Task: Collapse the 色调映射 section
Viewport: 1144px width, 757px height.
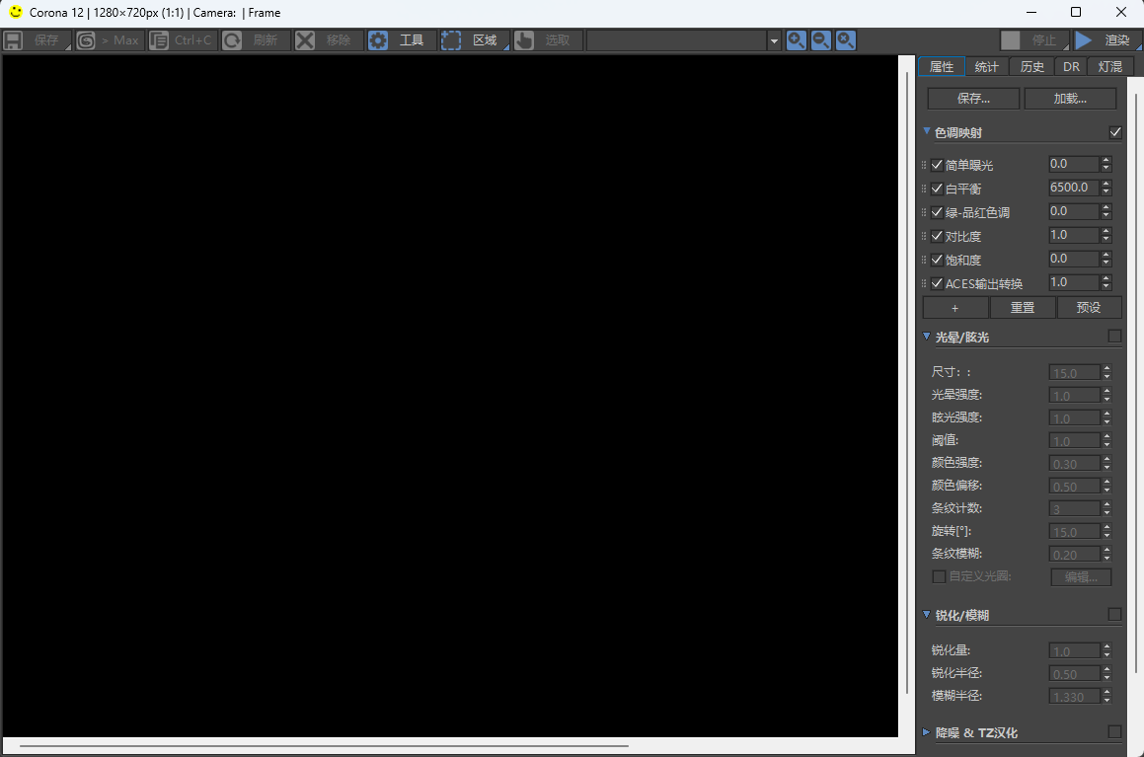Action: pos(927,132)
